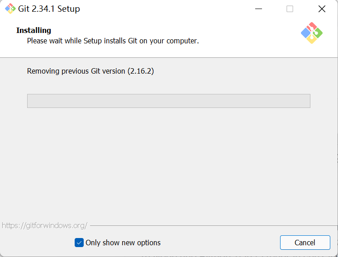Click the grayed-out maximize button
The width and height of the screenshot is (338, 257).
[290, 9]
